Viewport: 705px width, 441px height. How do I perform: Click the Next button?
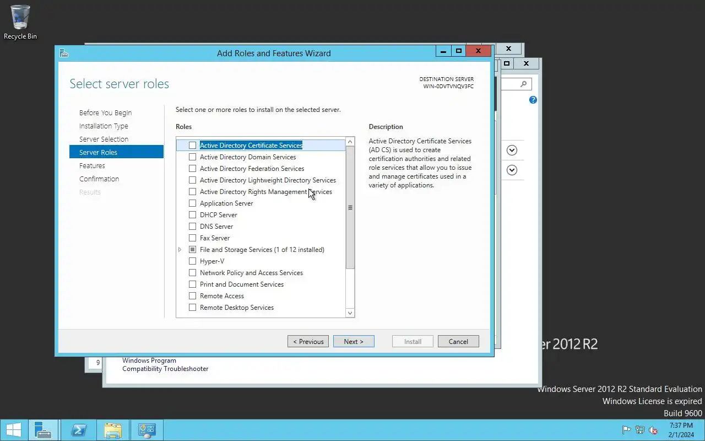coord(354,341)
